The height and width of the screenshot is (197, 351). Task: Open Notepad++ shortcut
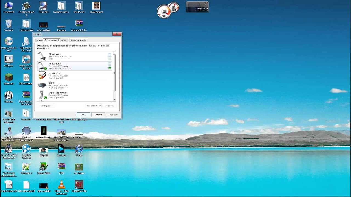[26, 168]
